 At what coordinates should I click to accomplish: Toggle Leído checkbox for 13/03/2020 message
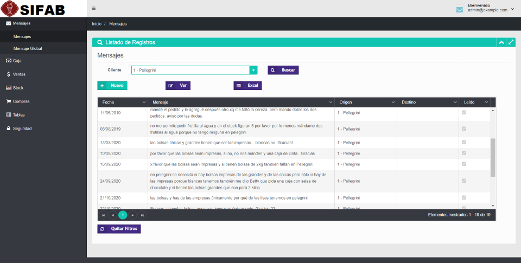tap(463, 143)
